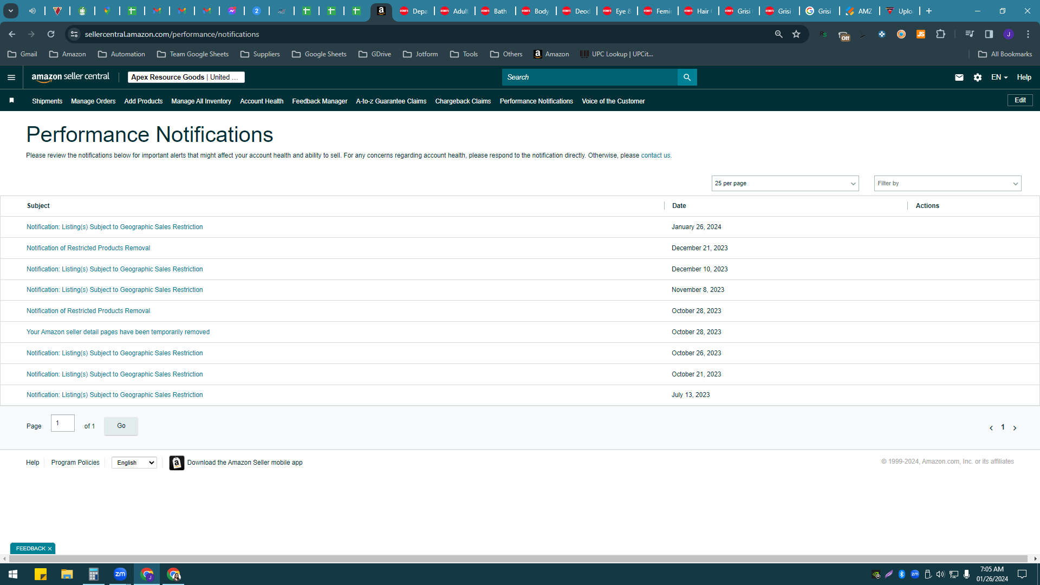The image size is (1040, 585).
Task: Click the Seller Central search field
Action: (589, 77)
